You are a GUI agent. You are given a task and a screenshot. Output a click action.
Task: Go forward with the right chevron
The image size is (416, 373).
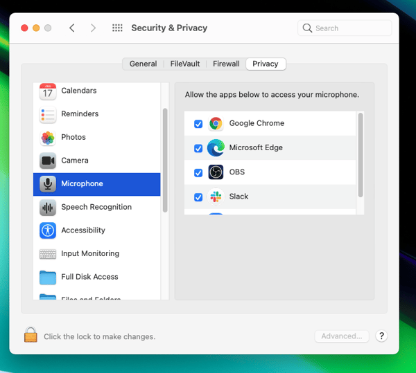click(x=93, y=28)
